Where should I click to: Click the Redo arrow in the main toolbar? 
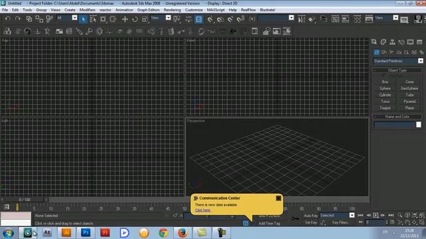tap(18, 19)
